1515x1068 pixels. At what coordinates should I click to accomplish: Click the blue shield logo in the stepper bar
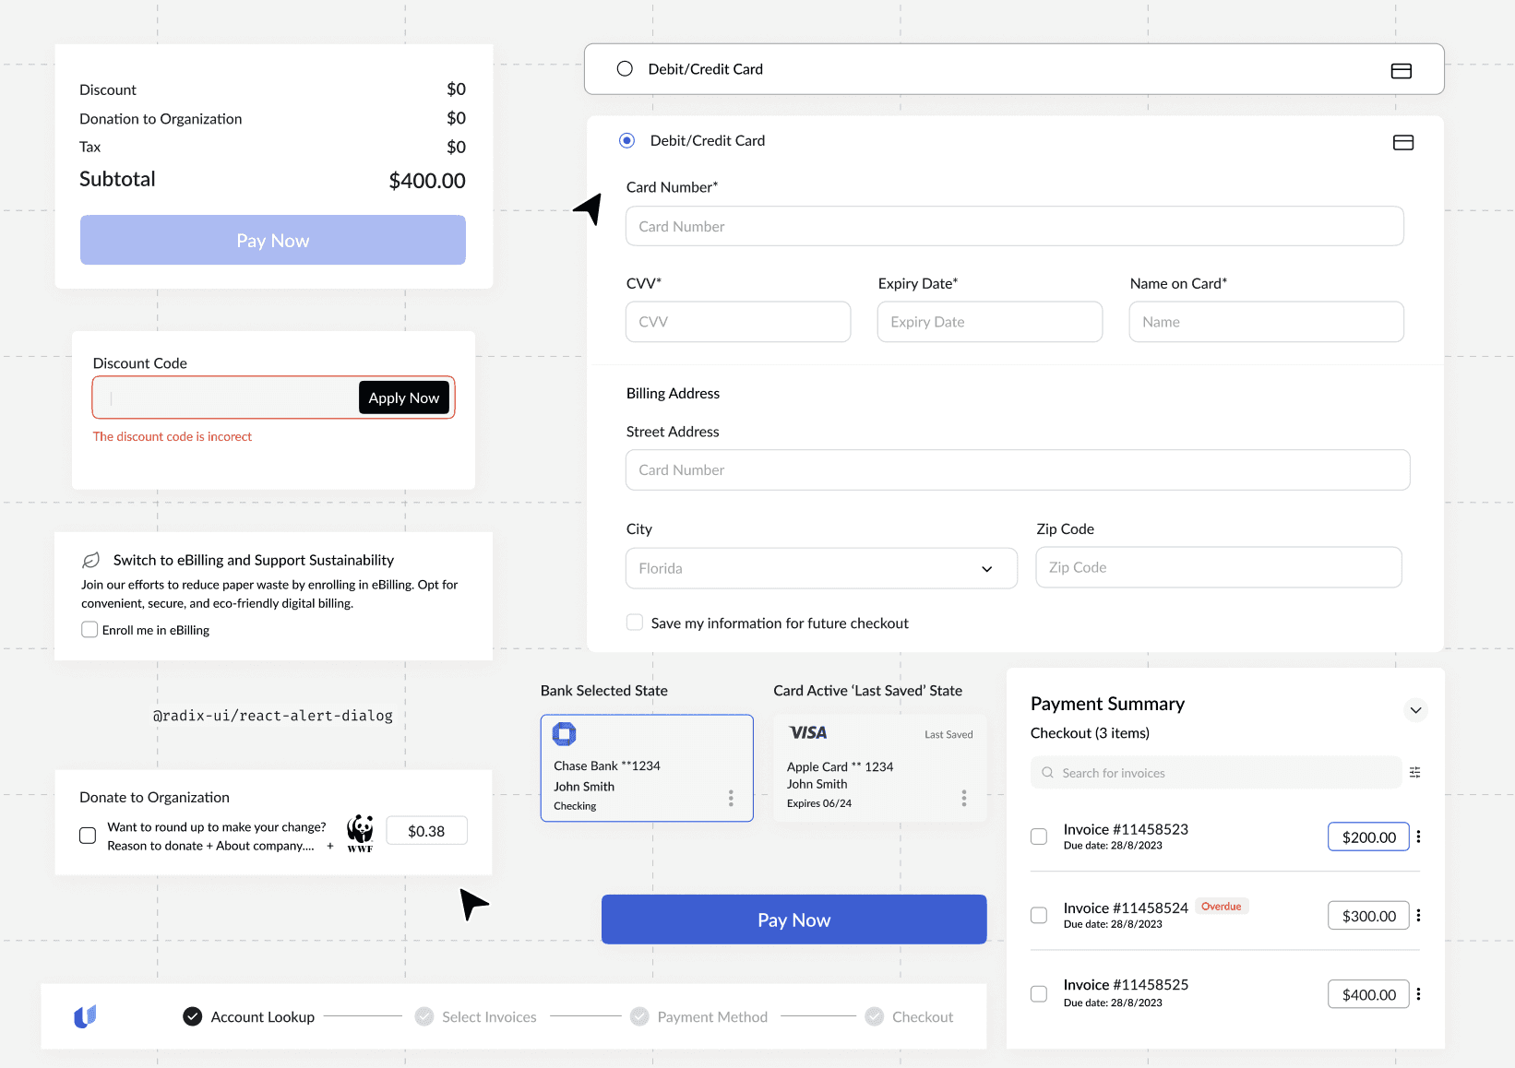tap(85, 1016)
